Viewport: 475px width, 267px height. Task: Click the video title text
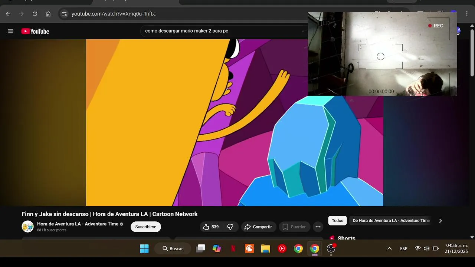pyautogui.click(x=109, y=214)
